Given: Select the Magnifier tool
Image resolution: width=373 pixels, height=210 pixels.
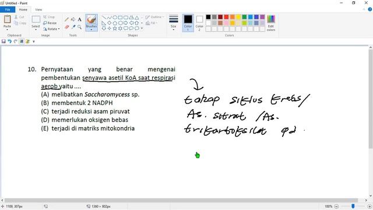Looking at the screenshot, I should click(x=79, y=27).
